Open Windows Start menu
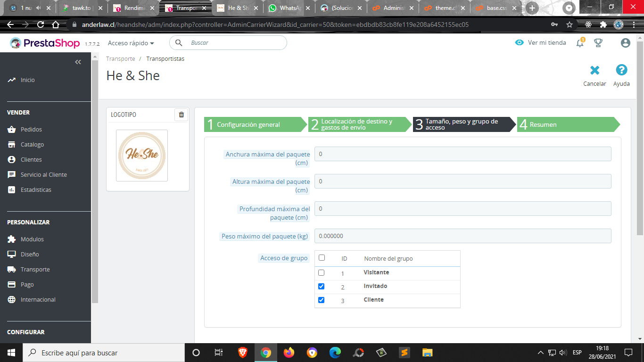The height and width of the screenshot is (362, 644). pyautogui.click(x=11, y=353)
